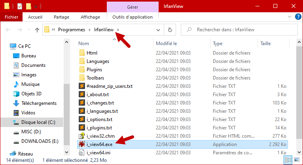Switch to details view layout icon
This screenshot has width=303, height=165.
pos(288,160)
